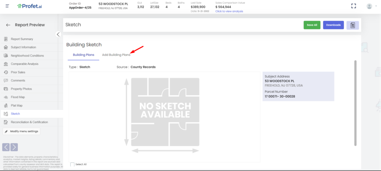381x171 pixels.
Task: Toggle fullscreen mode icon
Action: 354,6
